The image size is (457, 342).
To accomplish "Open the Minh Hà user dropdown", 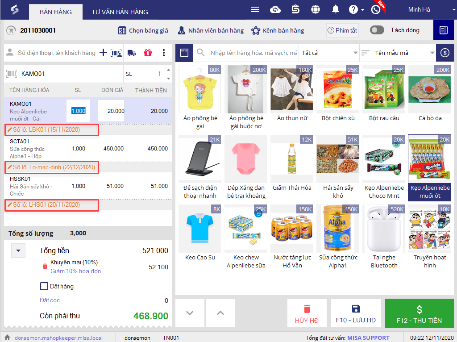I will pyautogui.click(x=431, y=10).
